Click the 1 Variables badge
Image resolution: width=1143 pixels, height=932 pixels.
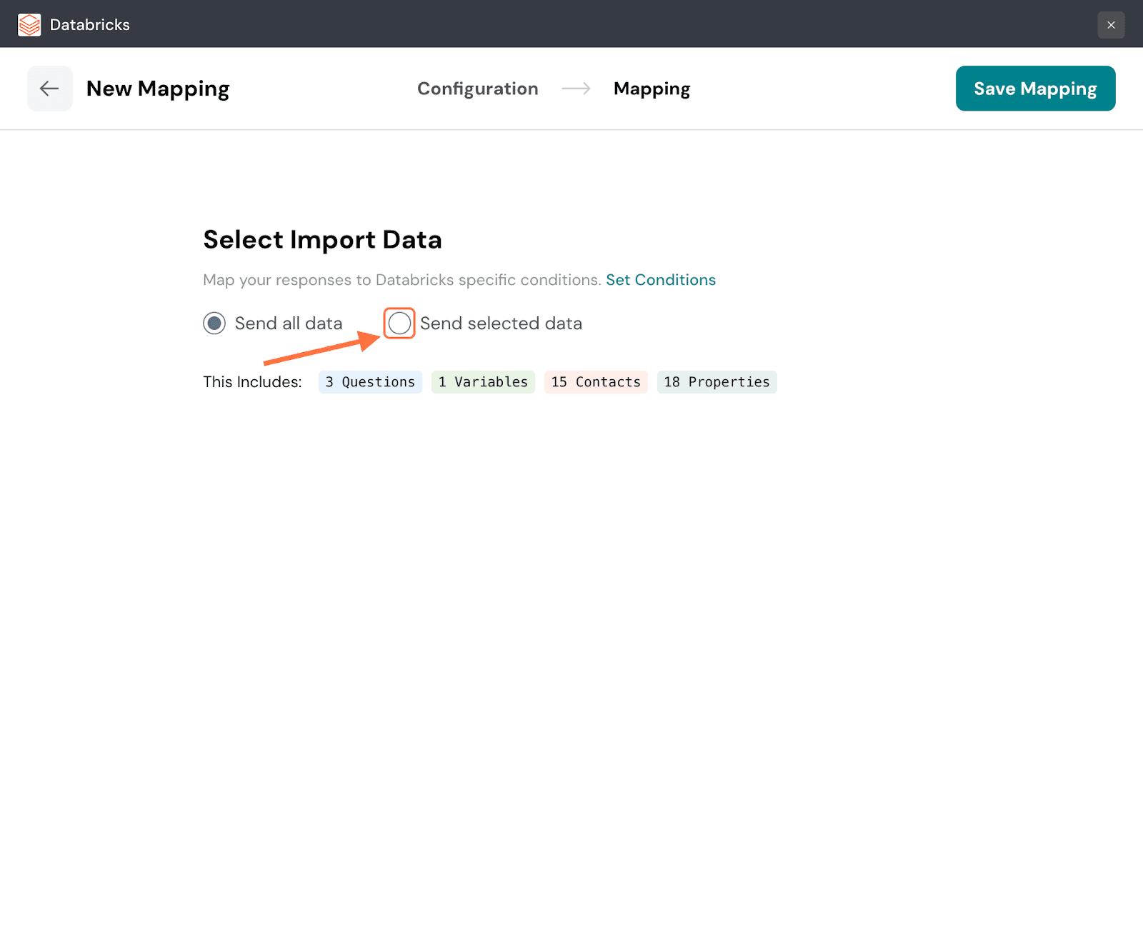[x=483, y=382]
